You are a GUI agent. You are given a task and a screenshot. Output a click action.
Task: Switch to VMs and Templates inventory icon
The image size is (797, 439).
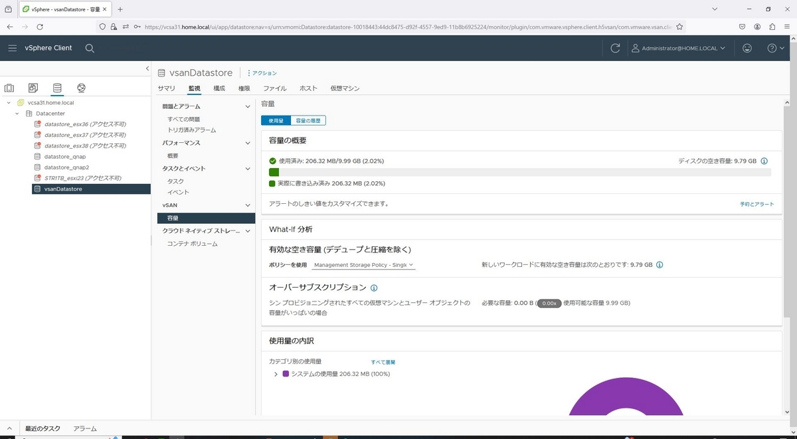(x=33, y=88)
